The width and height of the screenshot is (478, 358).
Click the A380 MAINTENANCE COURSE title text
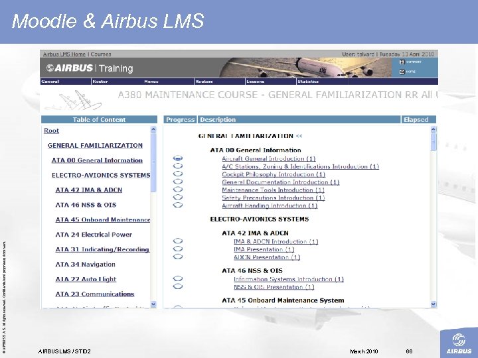point(278,95)
